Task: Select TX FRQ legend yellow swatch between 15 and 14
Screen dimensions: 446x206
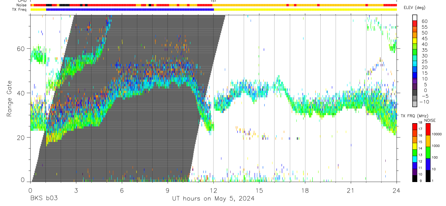Action: point(415,146)
